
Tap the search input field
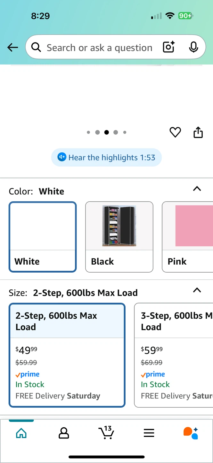99,48
